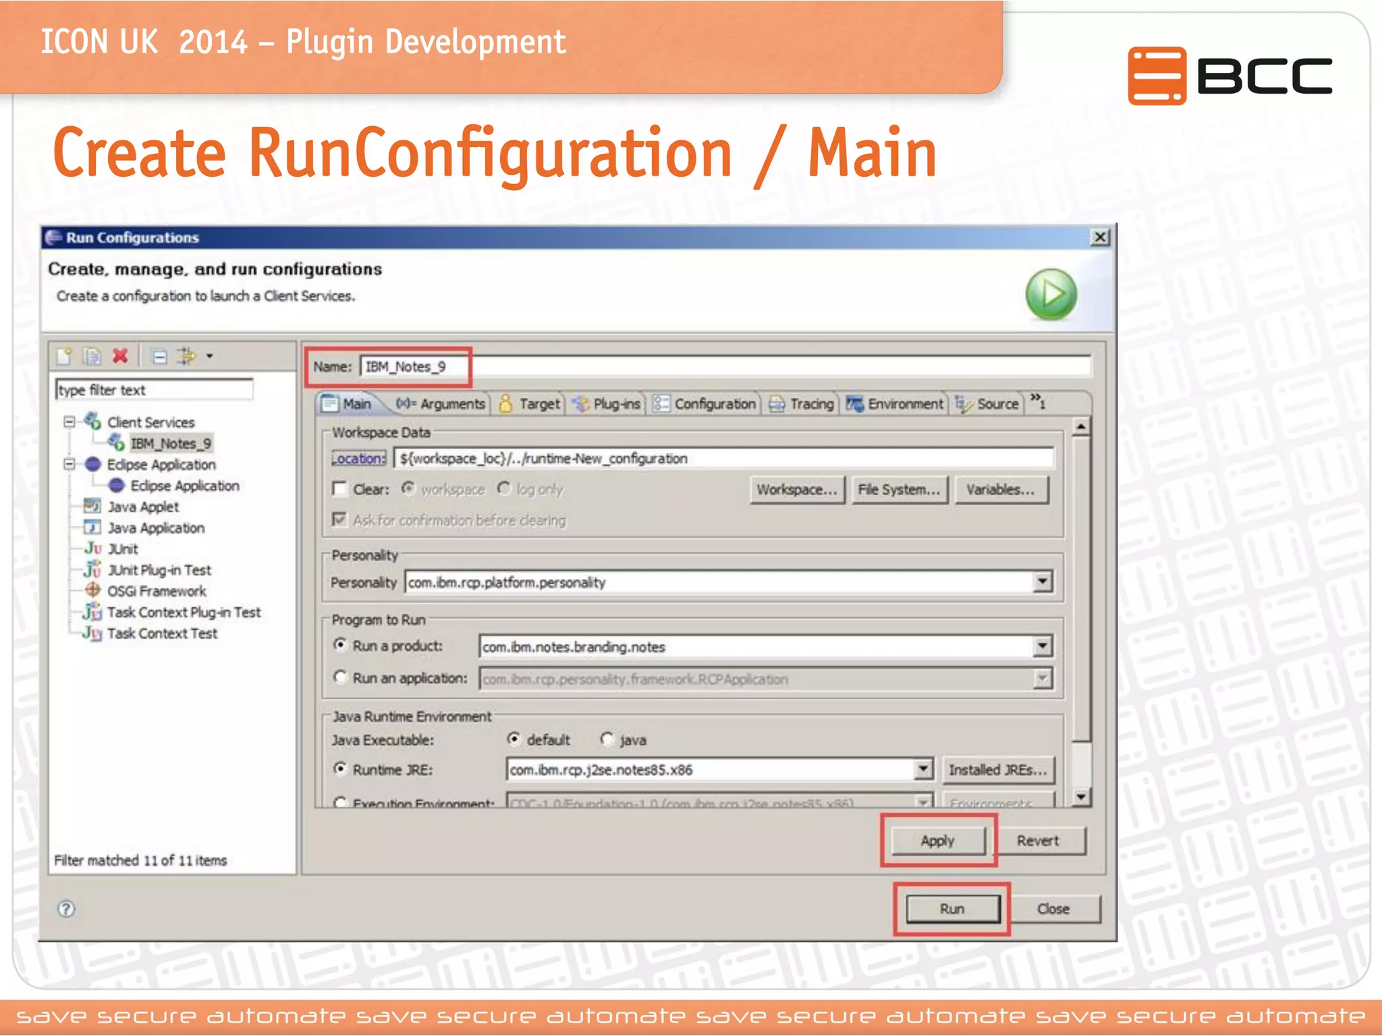Screen dimensions: 1382x1036
Task: Select the workspace clear radio option
Action: tap(408, 488)
